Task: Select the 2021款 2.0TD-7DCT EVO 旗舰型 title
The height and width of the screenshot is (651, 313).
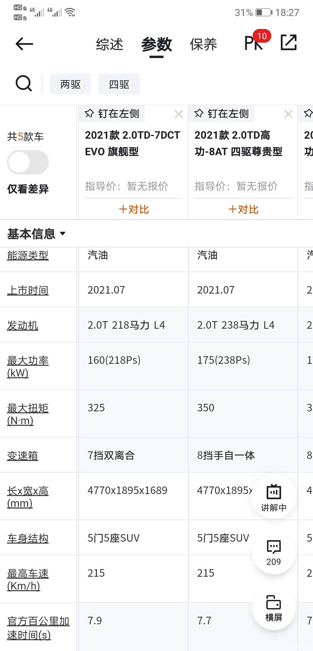Action: click(x=132, y=143)
